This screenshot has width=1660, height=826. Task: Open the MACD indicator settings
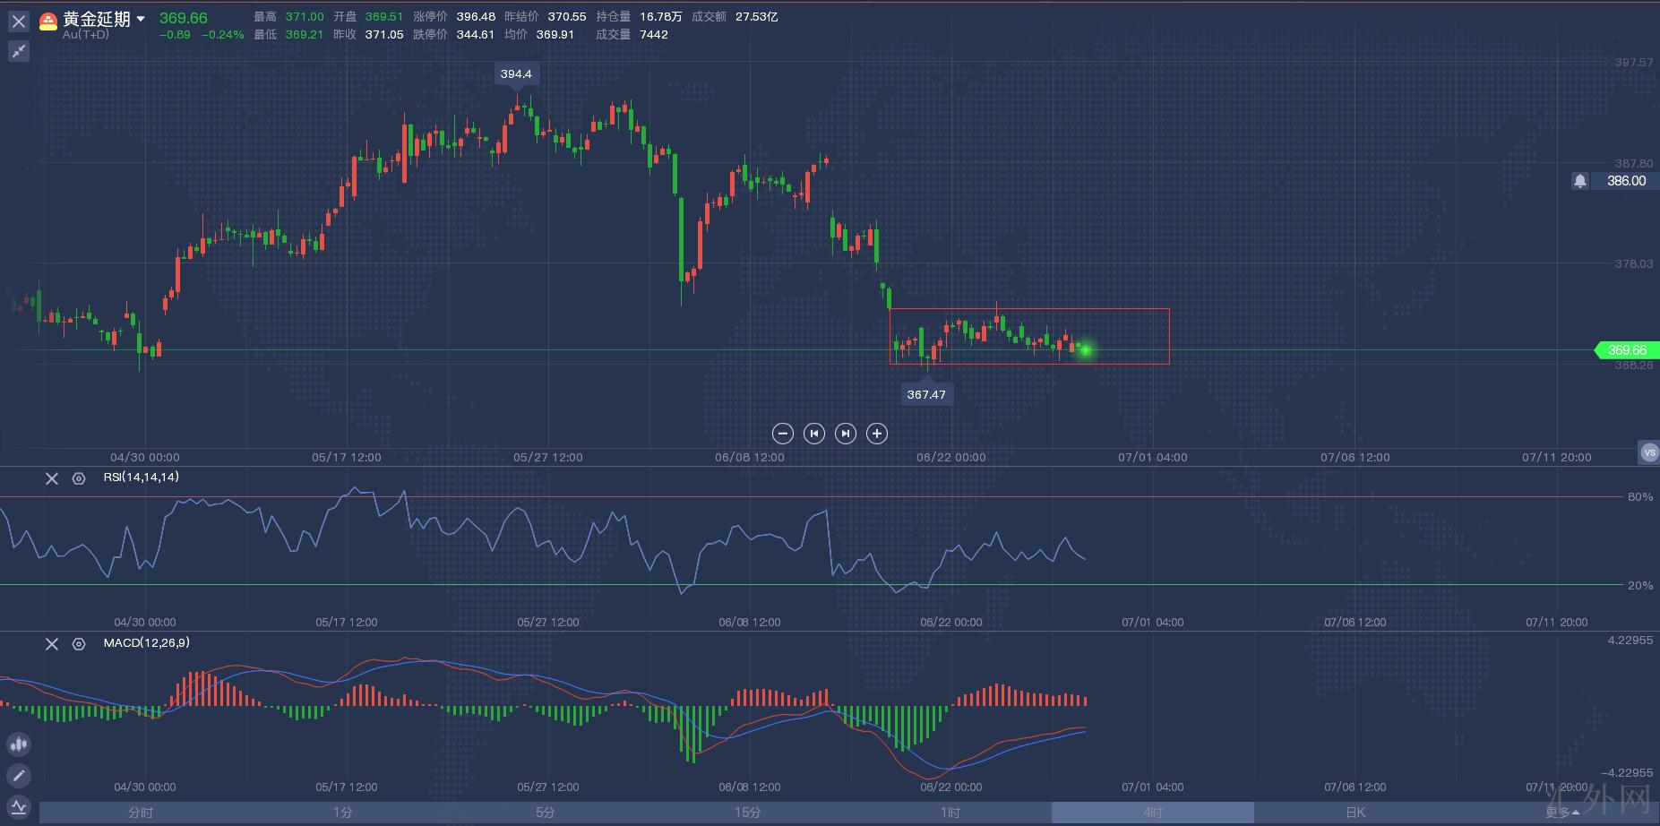79,644
